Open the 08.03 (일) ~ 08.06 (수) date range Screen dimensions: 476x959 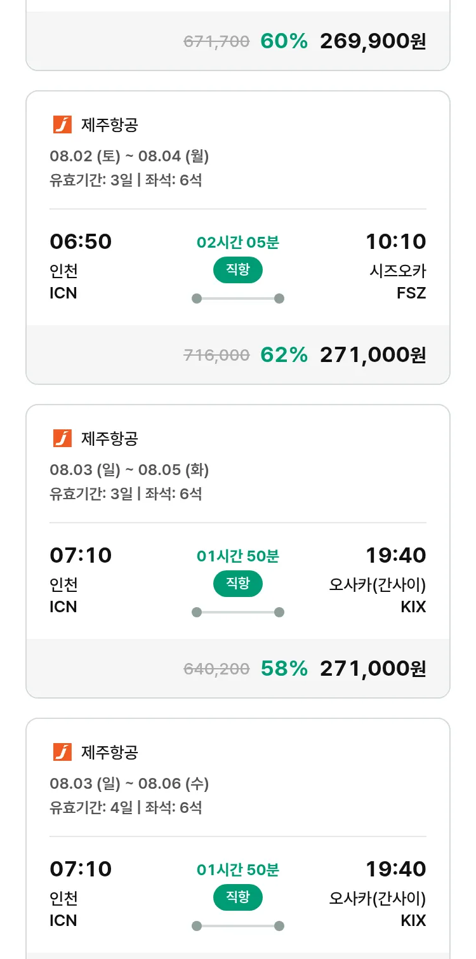tap(129, 784)
